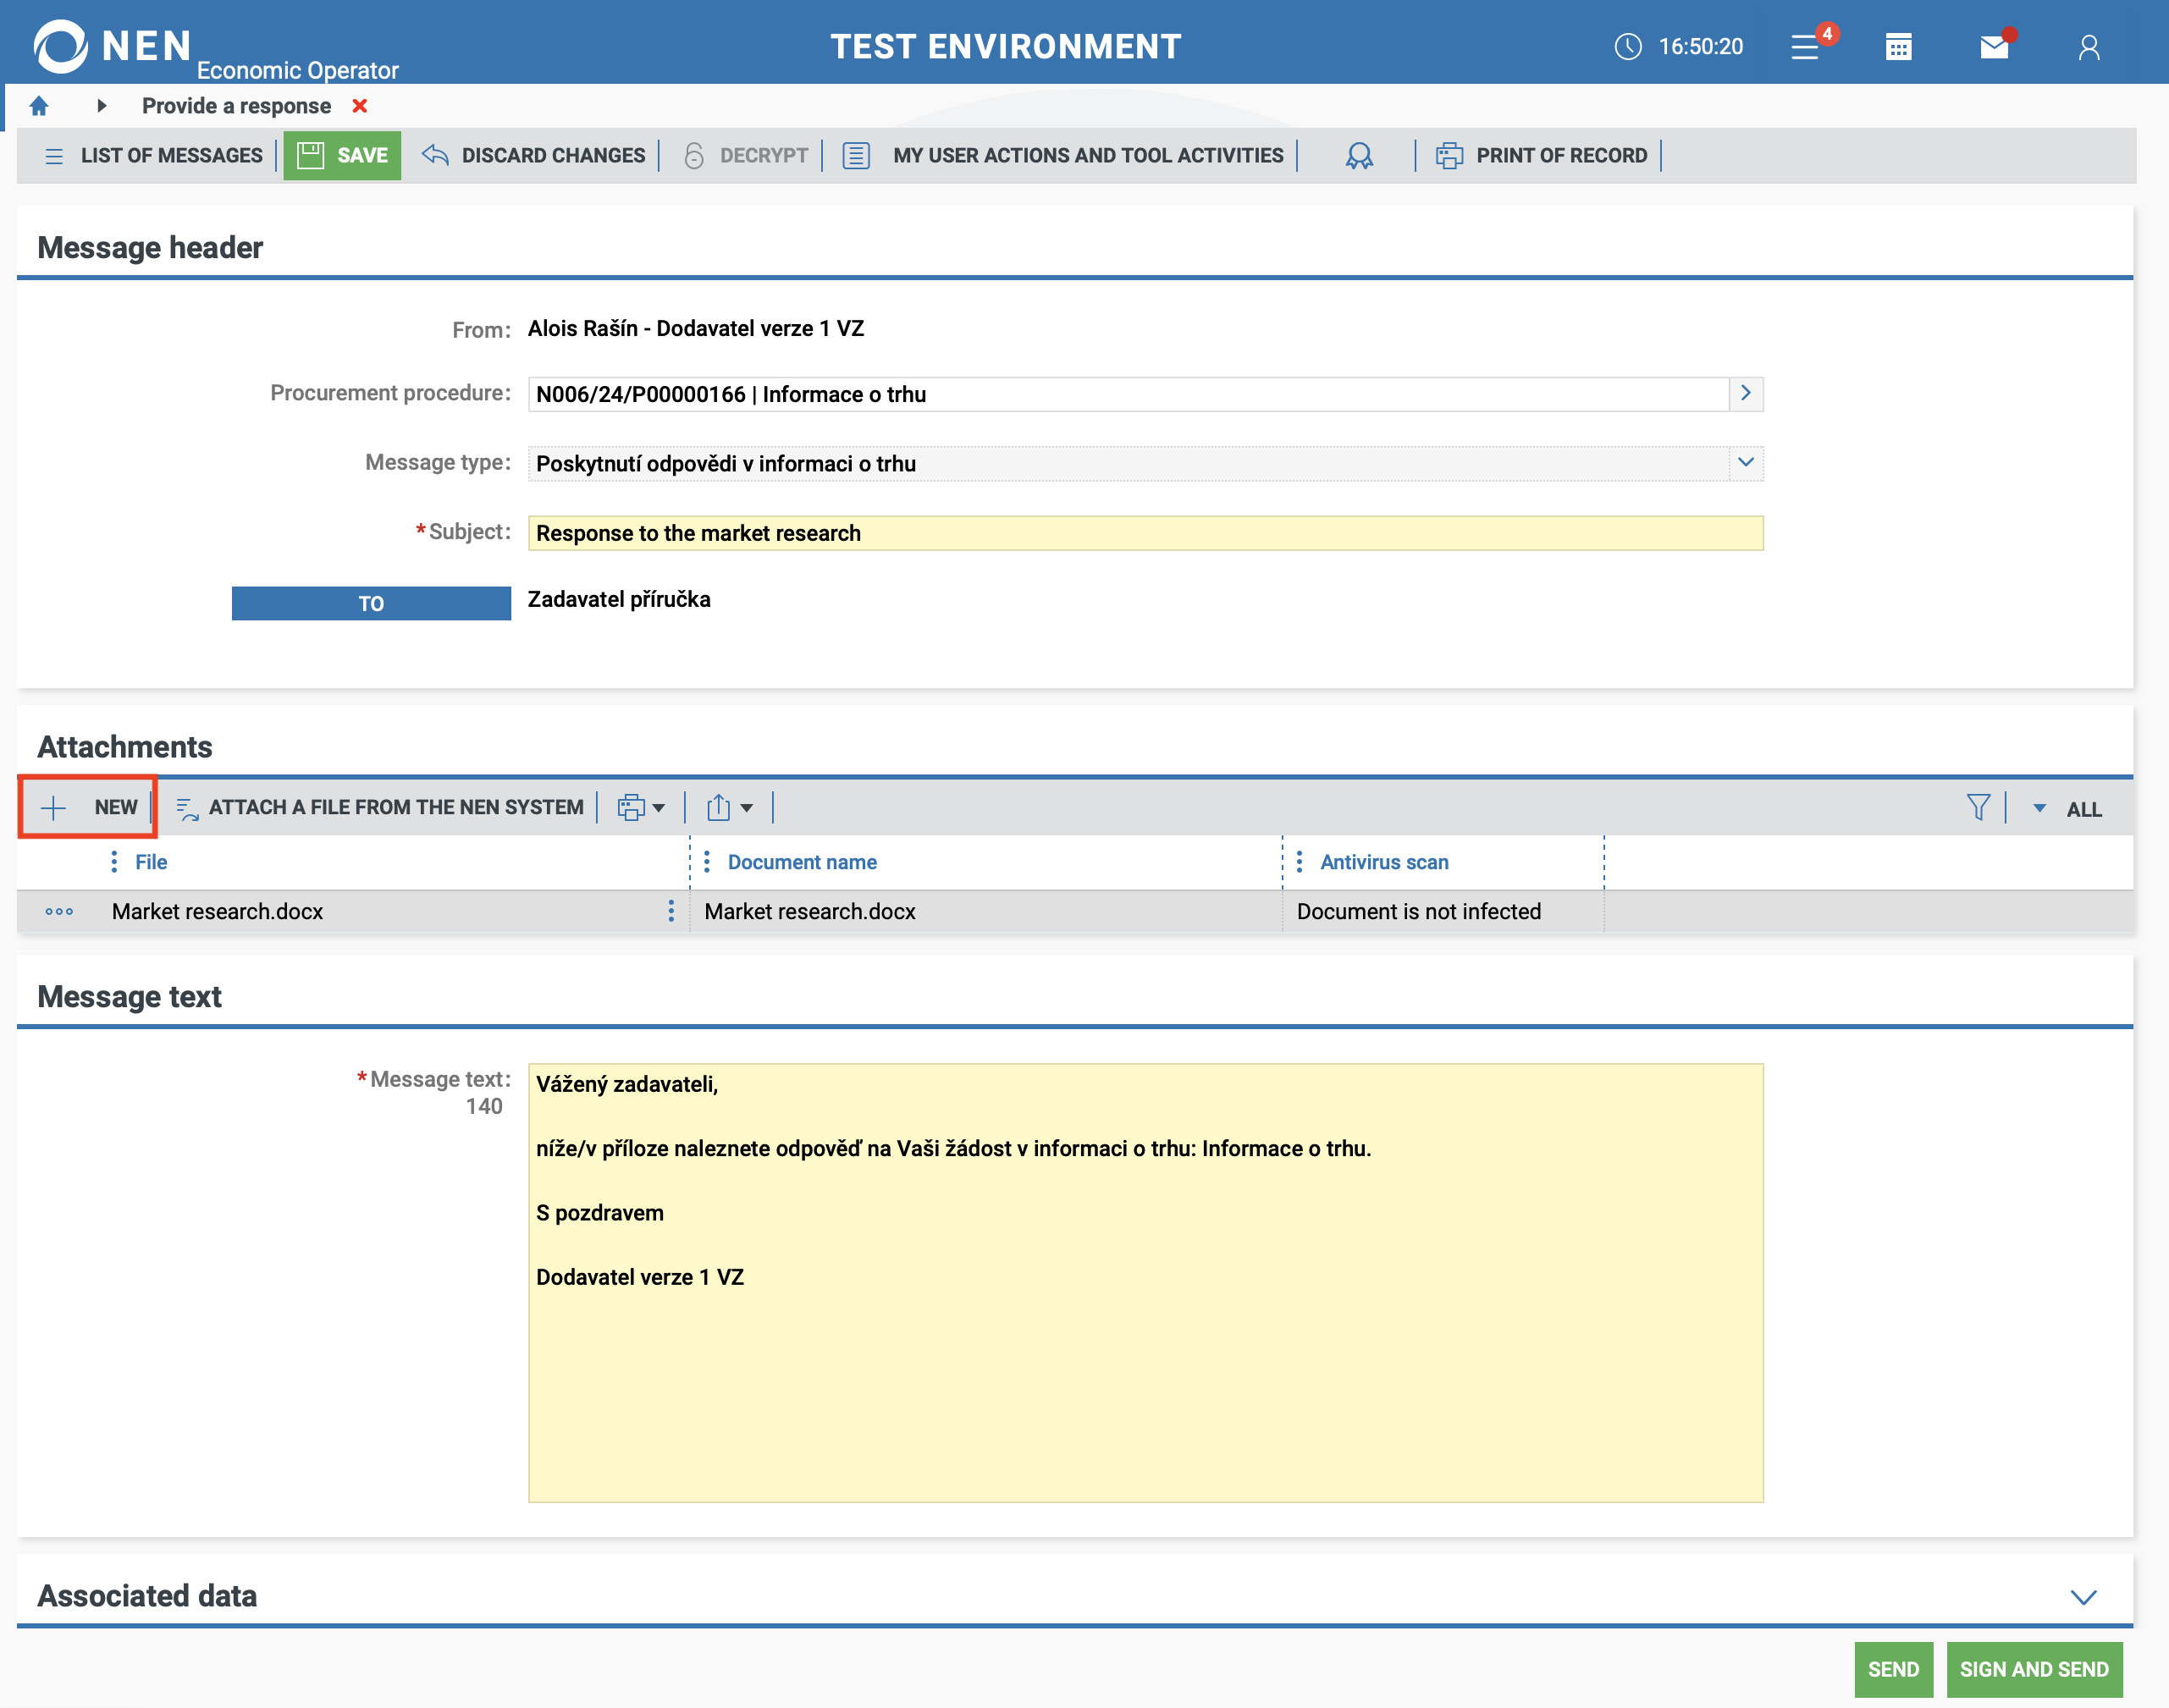The height and width of the screenshot is (1708, 2169).
Task: Open the user profile icon
Action: (2088, 47)
